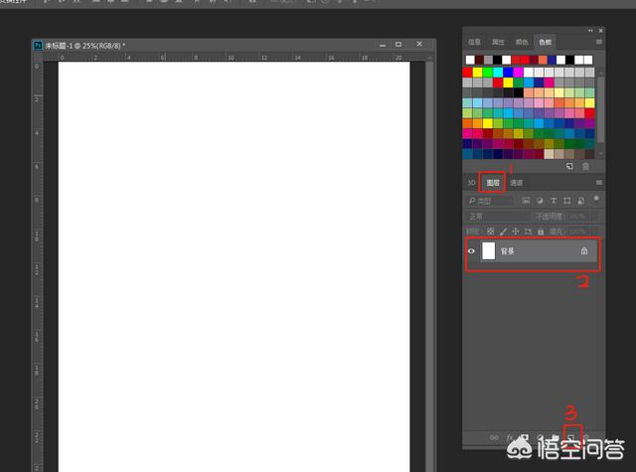Click the create new layer icon

click(571, 437)
